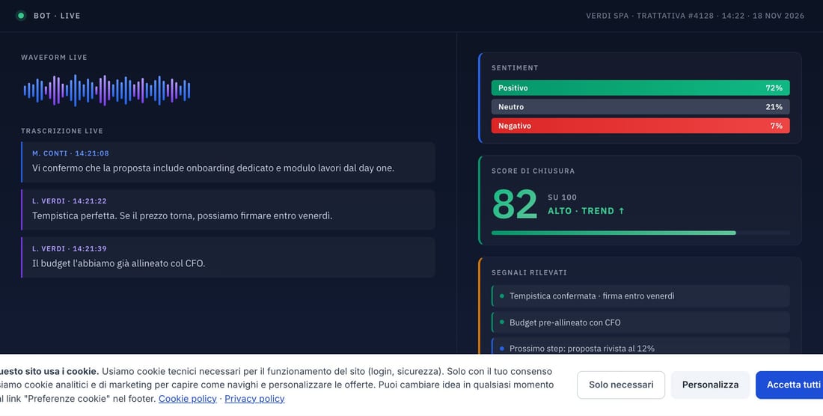Click the ALTO · TREND ↑ indicator
Viewport: 823px width, 416px height.
click(587, 211)
